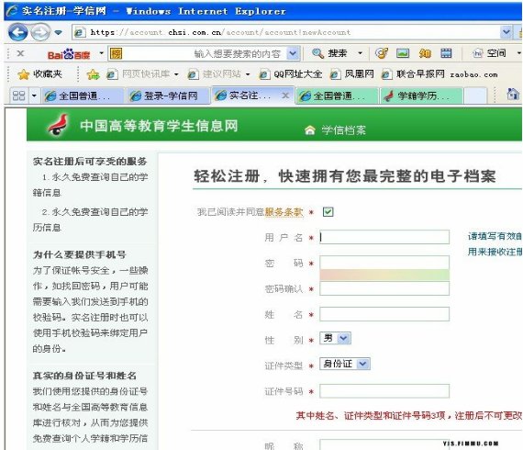Click the browser forward arrow button

coord(40,32)
